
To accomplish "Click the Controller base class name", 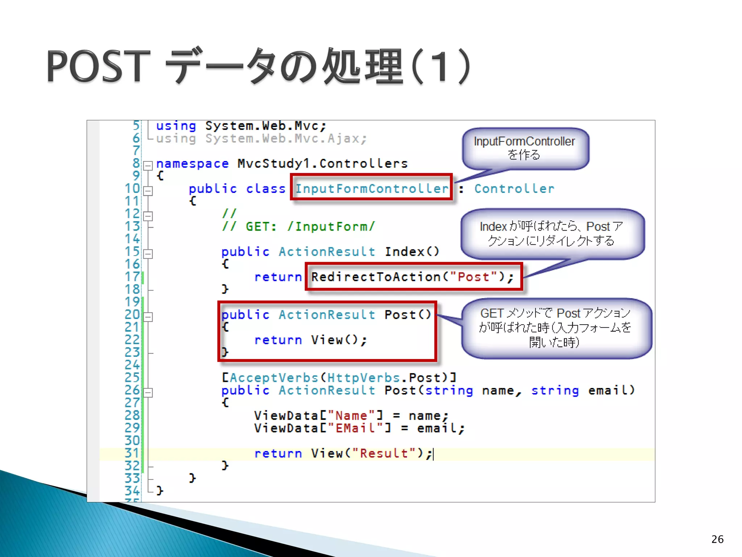I will click(514, 189).
